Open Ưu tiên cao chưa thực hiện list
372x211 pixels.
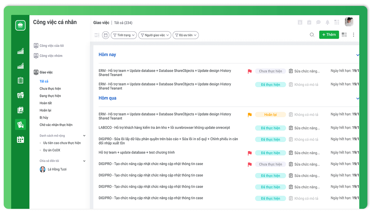point(62,143)
